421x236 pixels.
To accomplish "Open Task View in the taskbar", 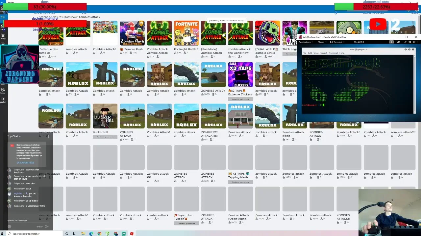I will [x=75, y=234].
